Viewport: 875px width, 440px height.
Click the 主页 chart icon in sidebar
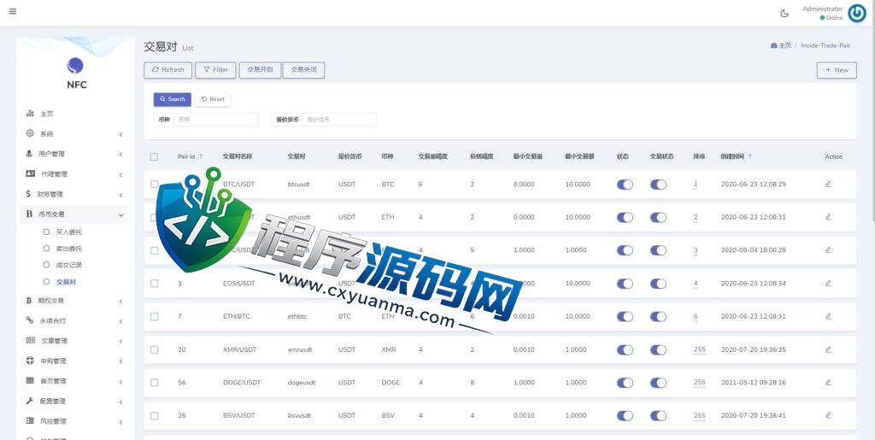30,114
